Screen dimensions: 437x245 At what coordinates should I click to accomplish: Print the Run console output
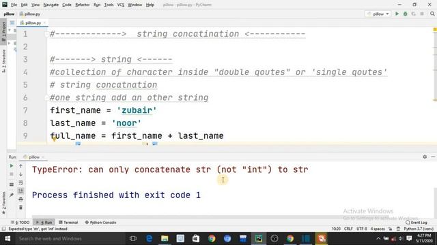pyautogui.click(x=20, y=199)
